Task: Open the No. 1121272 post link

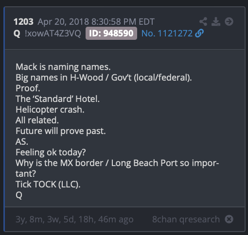Action: coord(167,34)
